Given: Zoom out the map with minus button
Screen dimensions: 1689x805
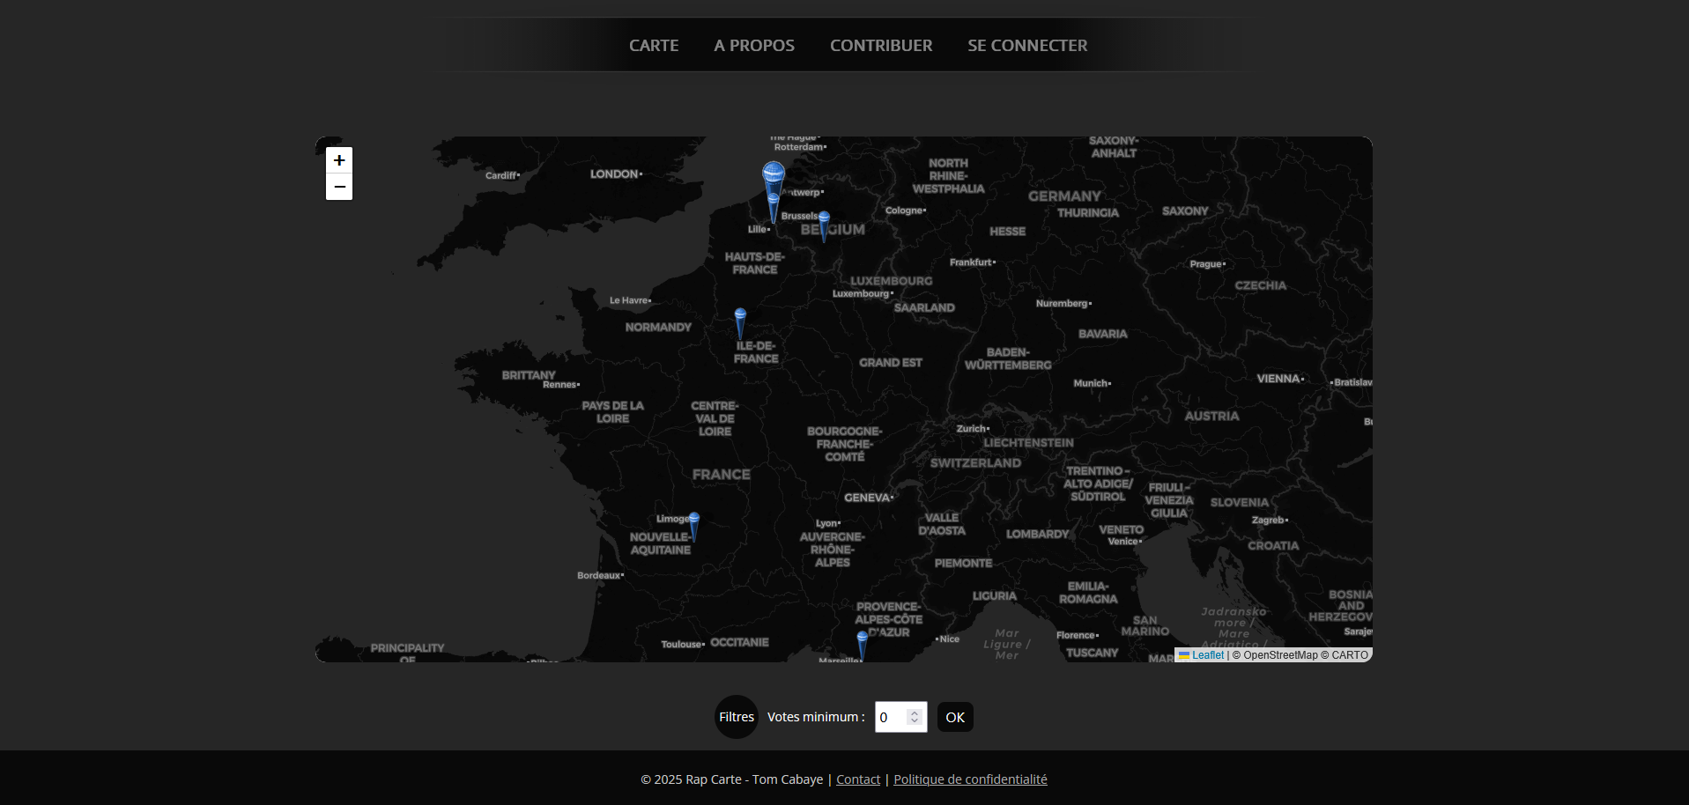Looking at the screenshot, I should [339, 187].
